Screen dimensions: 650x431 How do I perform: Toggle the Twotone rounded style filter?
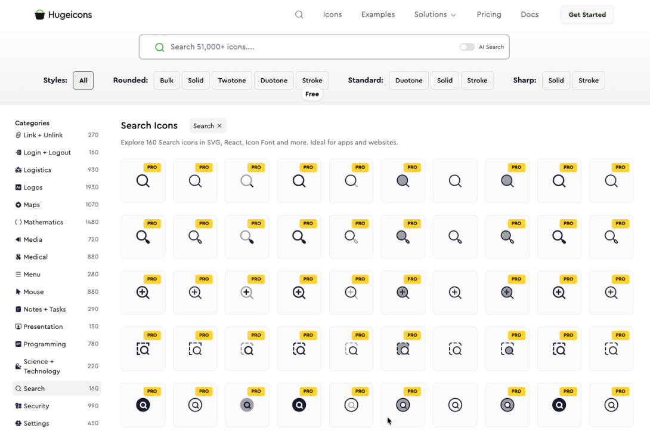(231, 80)
